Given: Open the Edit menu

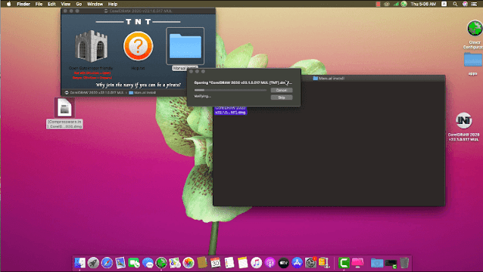Looking at the screenshot, I should point(51,4).
